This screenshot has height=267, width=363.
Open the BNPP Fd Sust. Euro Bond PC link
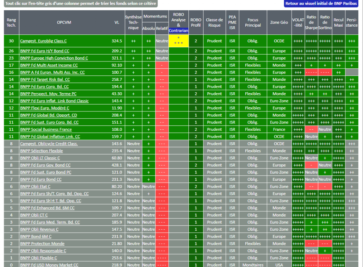pyautogui.click(x=45, y=172)
